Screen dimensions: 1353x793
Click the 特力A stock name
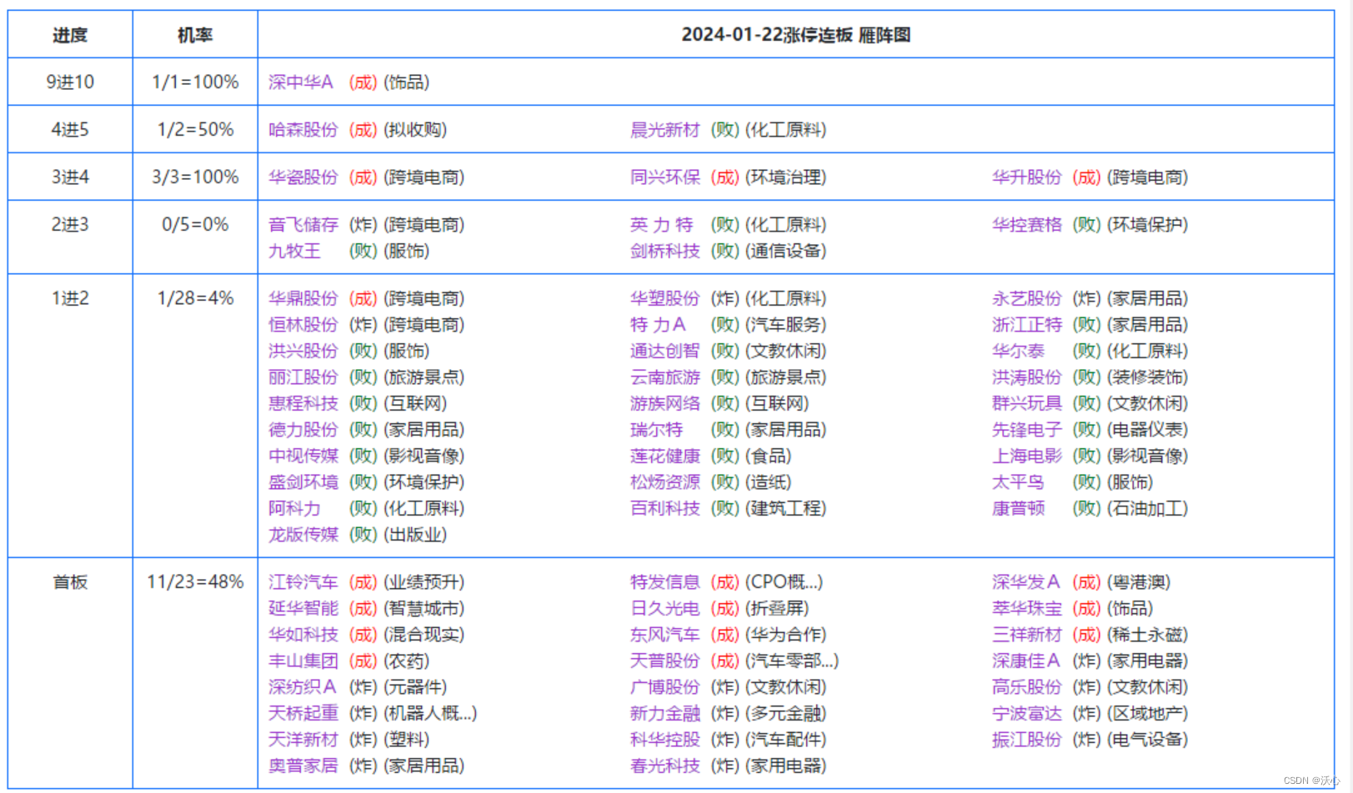659,325
